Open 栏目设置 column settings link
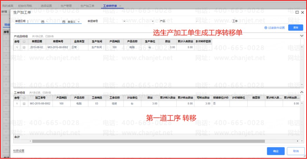307x159 pixels. point(19,151)
